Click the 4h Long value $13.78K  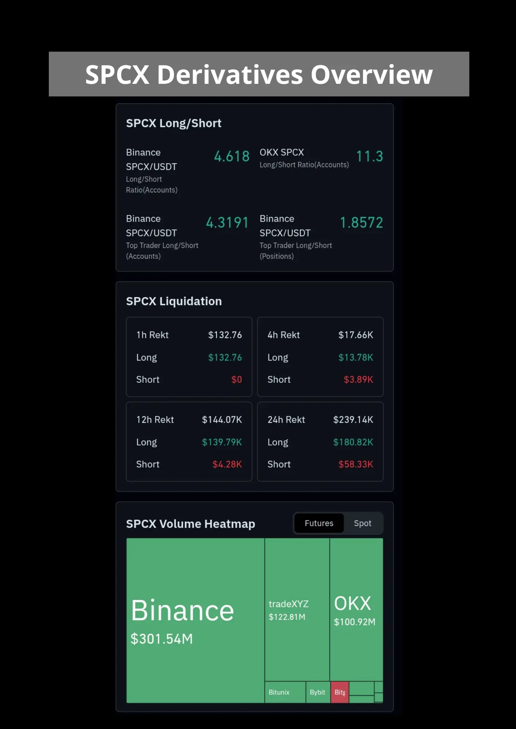(356, 358)
